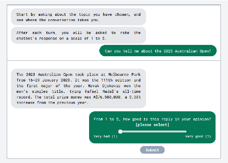Click the horizontal divider below the user message
Viewport: 228px width, 163px height.
coord(114,61)
